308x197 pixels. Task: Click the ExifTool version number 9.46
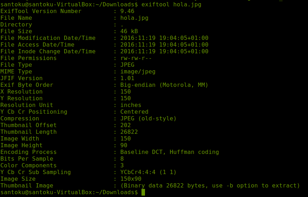click(x=127, y=11)
